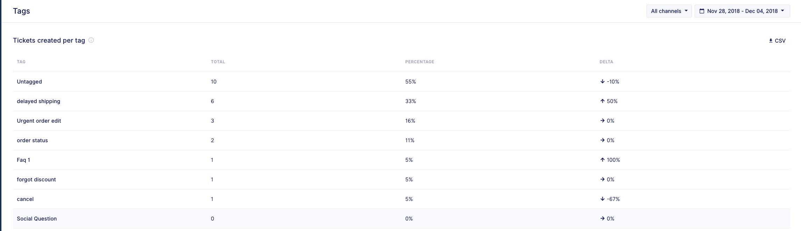
Task: Select the Social Question row
Action: (x=37, y=219)
